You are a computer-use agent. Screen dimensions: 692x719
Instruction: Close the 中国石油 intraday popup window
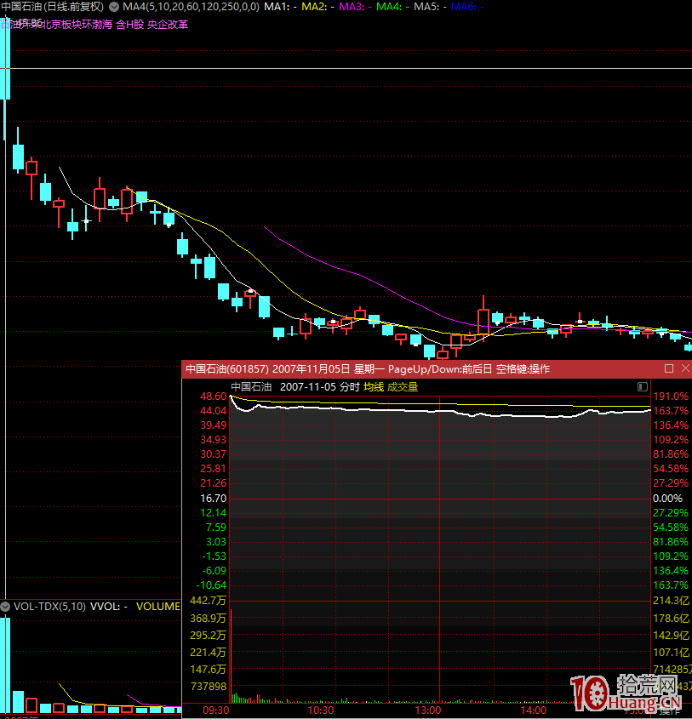[684, 368]
